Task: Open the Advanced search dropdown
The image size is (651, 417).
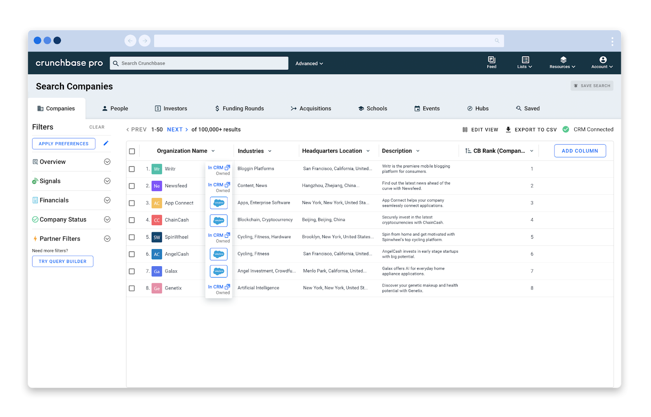Action: click(x=309, y=63)
